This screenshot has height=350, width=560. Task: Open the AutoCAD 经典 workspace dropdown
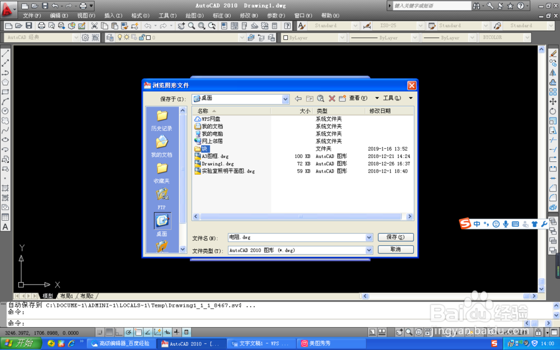coord(76,38)
